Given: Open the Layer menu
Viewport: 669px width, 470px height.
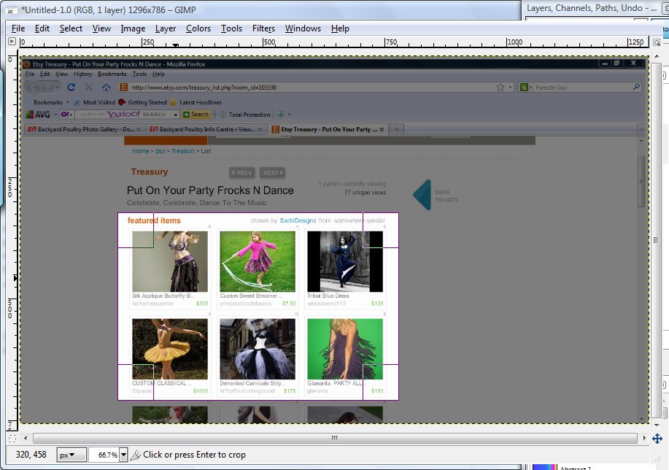Looking at the screenshot, I should coord(166,28).
